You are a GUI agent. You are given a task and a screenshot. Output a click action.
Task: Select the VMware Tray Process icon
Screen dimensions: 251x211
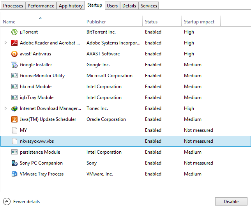[x=14, y=174]
